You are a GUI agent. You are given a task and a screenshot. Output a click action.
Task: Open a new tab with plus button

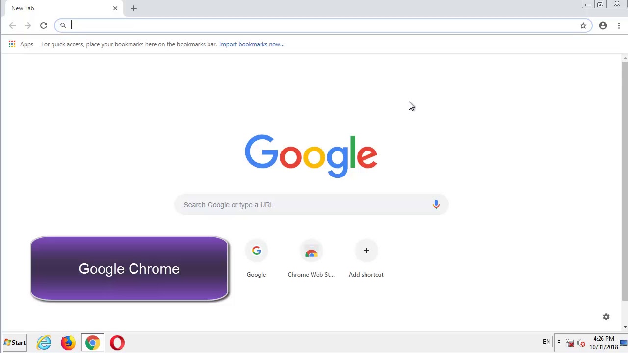134,8
